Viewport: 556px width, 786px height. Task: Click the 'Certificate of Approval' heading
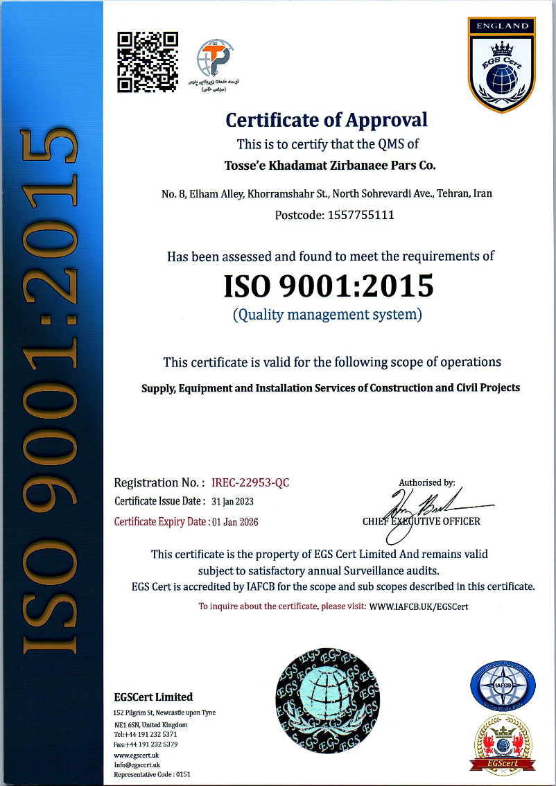[x=327, y=121]
